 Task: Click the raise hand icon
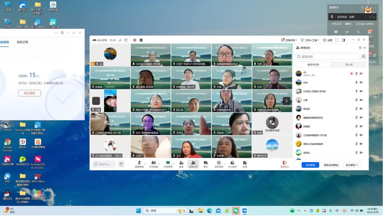[x=121, y=164]
